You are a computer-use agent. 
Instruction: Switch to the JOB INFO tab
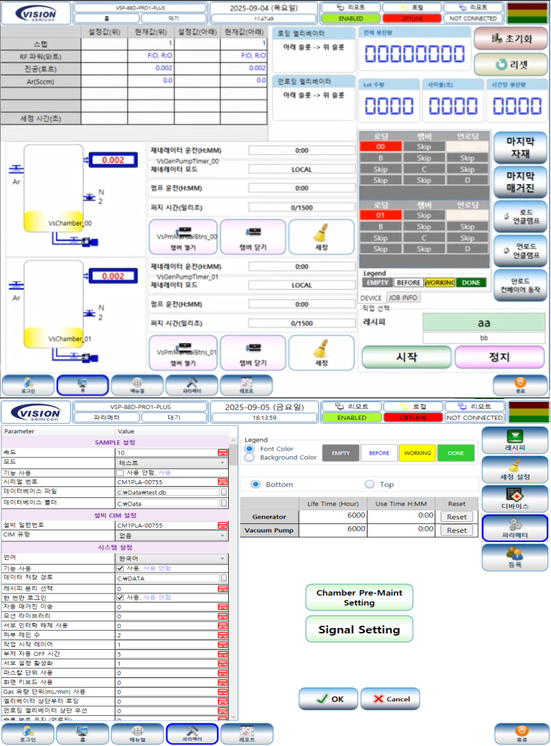(x=403, y=297)
